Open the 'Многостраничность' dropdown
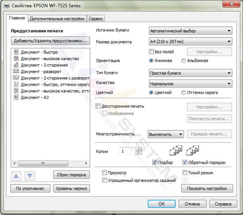The image size is (243, 215). coord(166,134)
